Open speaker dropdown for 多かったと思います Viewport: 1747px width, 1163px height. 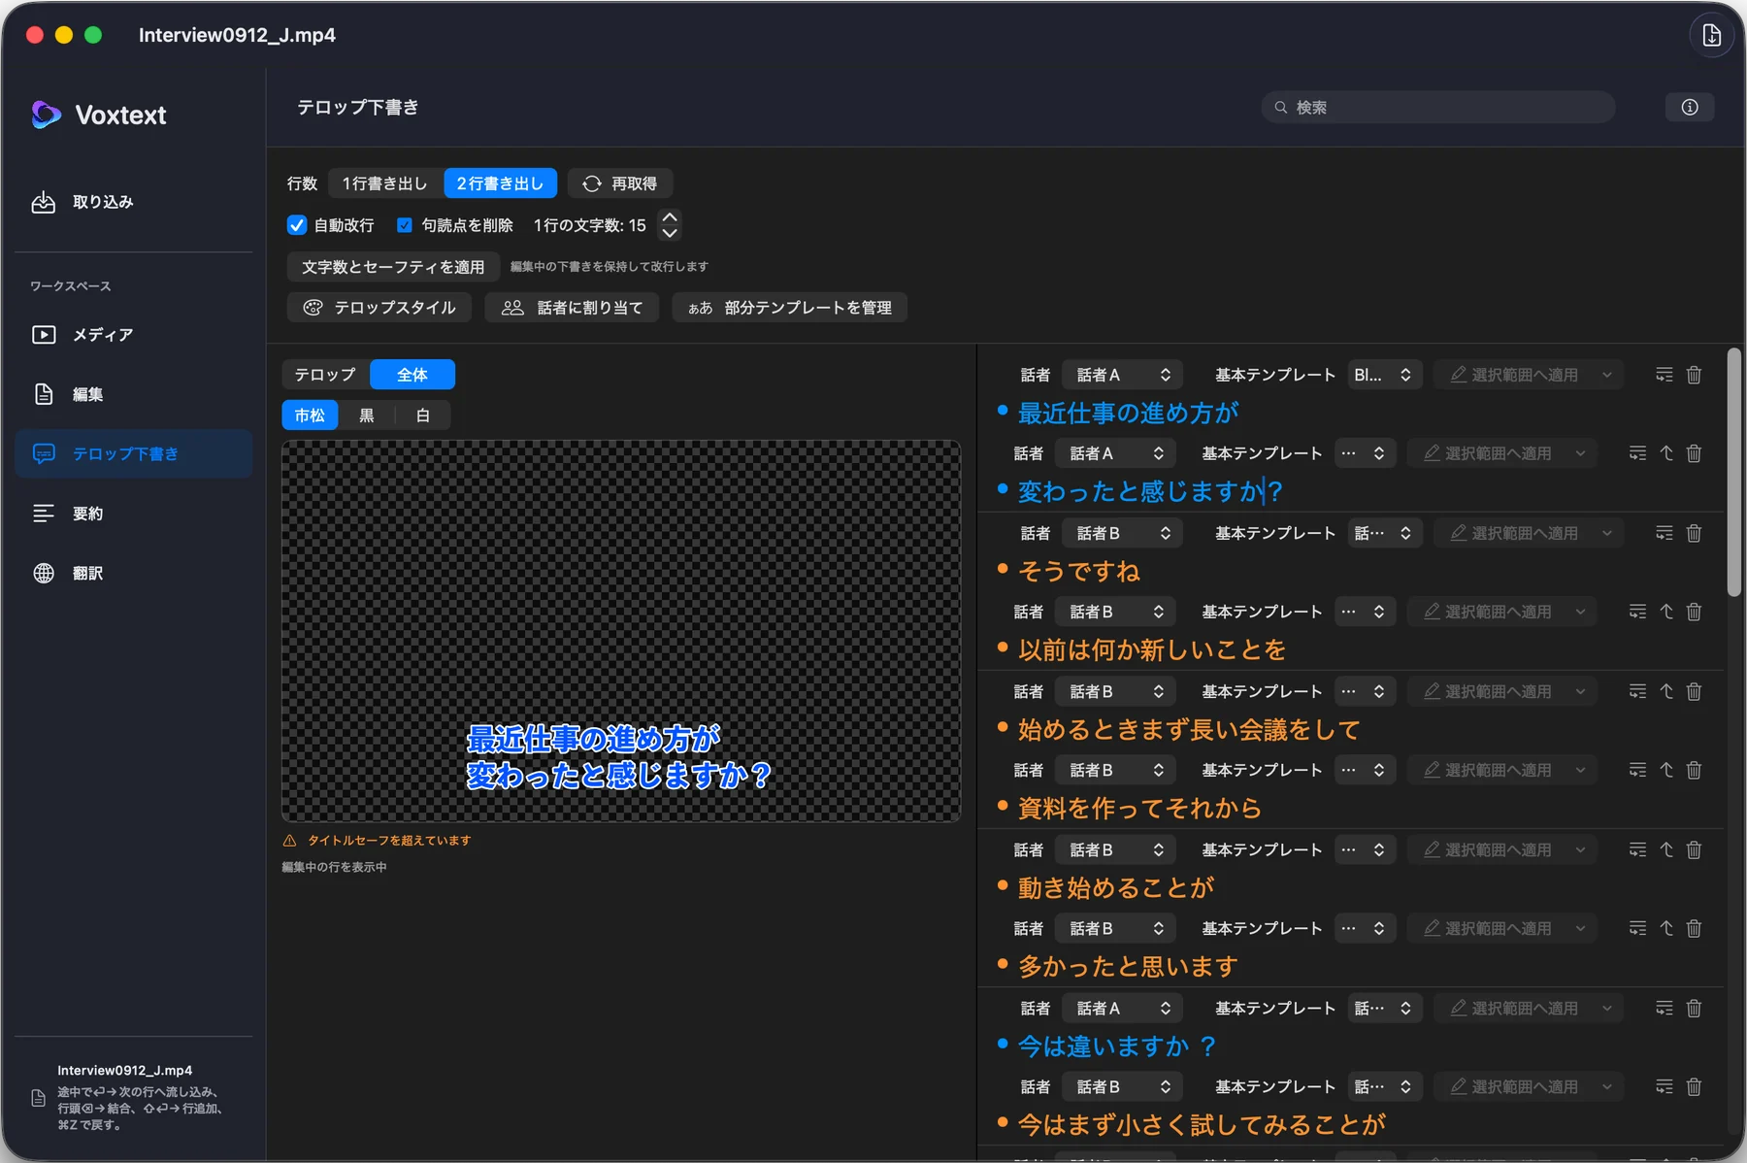1115,928
